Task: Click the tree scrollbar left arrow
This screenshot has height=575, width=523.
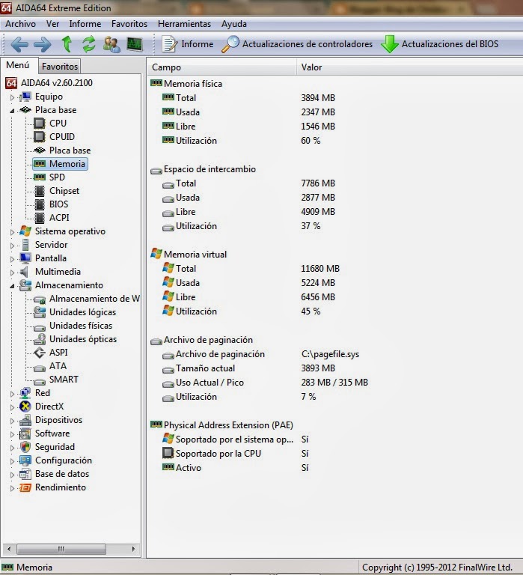Action: pos(9,549)
